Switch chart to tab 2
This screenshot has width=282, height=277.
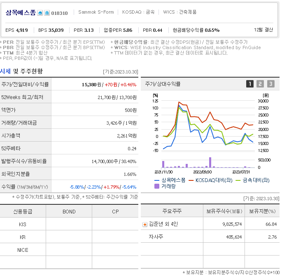click(x=260, y=84)
